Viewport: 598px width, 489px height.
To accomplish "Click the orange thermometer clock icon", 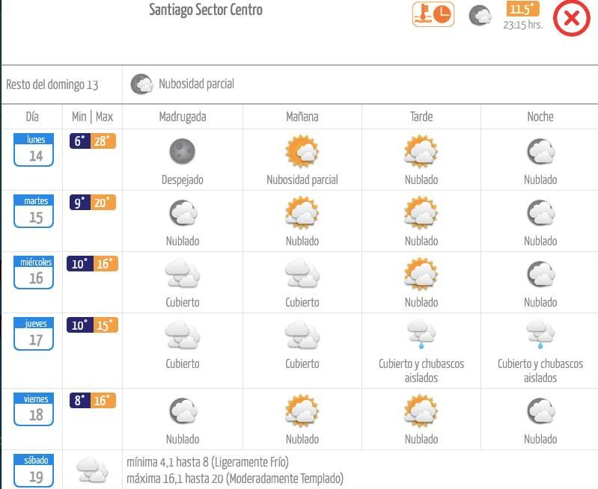I will (433, 14).
